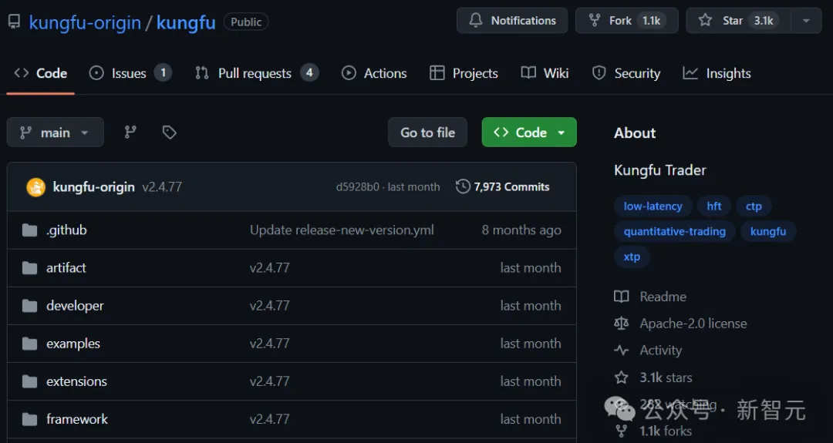Click the commit history clock icon
This screenshot has height=443, width=833.
tap(463, 186)
